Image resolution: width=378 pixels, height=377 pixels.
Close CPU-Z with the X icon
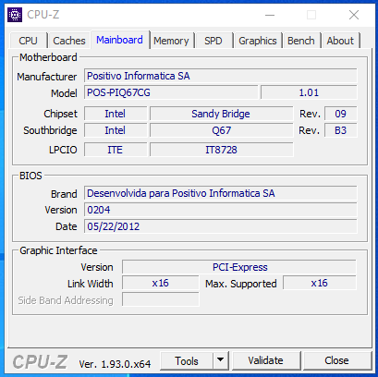coord(354,15)
